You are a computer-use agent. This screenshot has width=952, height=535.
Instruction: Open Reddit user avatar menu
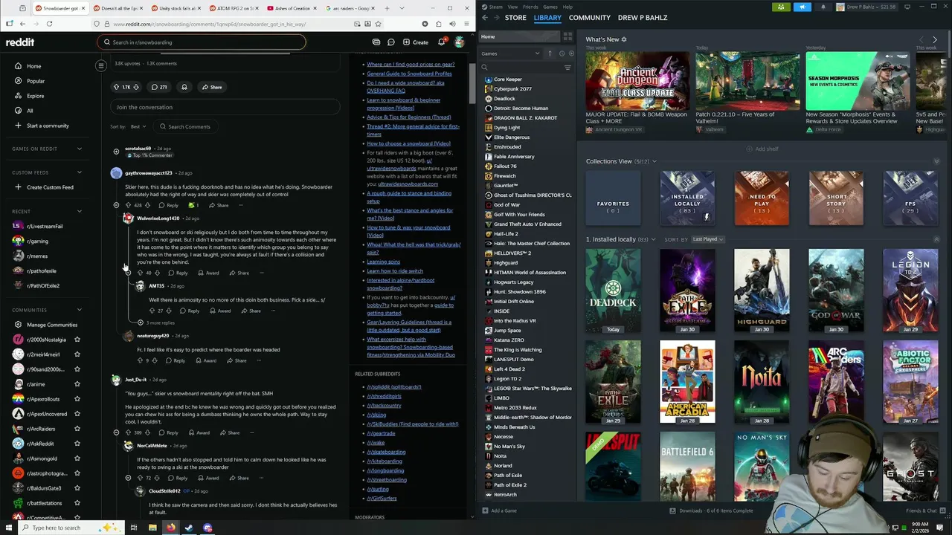click(x=460, y=42)
